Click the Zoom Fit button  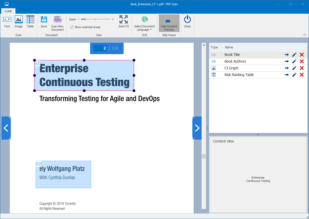pyautogui.click(x=124, y=22)
